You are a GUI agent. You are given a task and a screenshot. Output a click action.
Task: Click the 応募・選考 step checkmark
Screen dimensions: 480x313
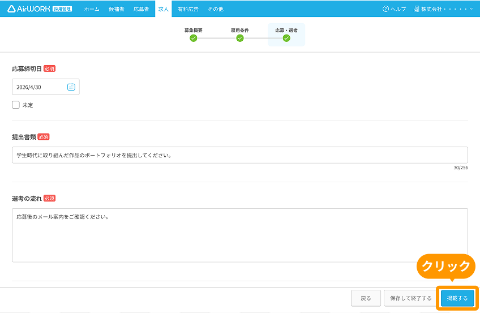pyautogui.click(x=286, y=38)
